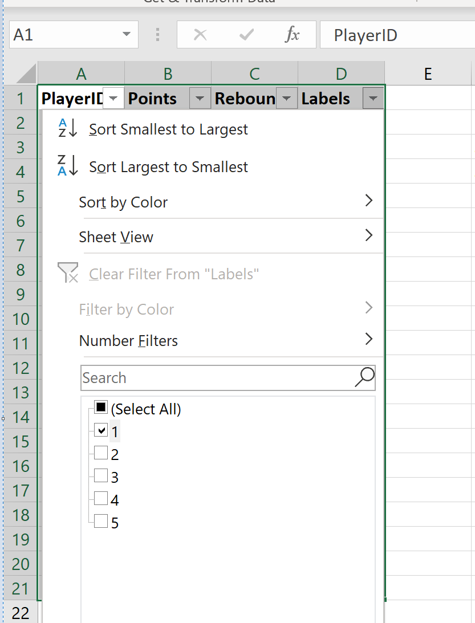Image resolution: width=475 pixels, height=623 pixels.
Task: Click the Sort Largest to Smallest Z-A icon
Action: click(x=68, y=166)
